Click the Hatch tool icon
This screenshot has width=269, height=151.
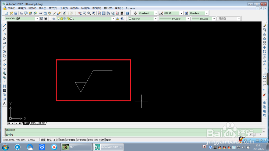pos(4,86)
